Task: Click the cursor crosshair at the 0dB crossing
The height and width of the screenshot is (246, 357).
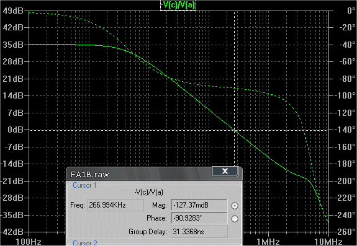Action: point(235,130)
